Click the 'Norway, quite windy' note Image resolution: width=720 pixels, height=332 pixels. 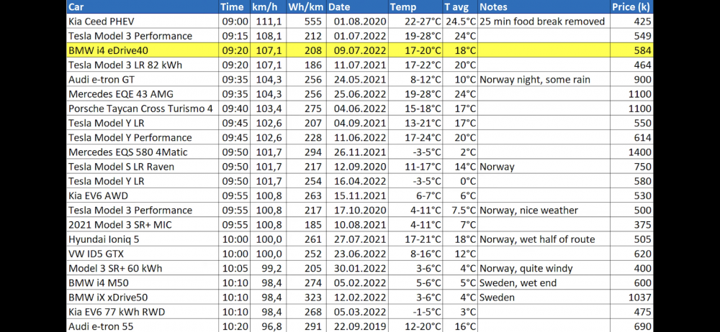click(x=526, y=268)
